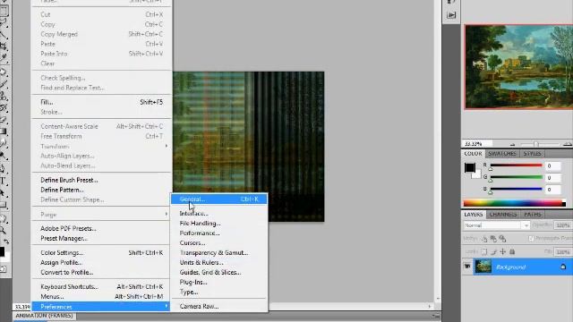Image resolution: width=573 pixels, height=322 pixels.
Task: Click Define Pattern... menu item
Action: point(62,190)
